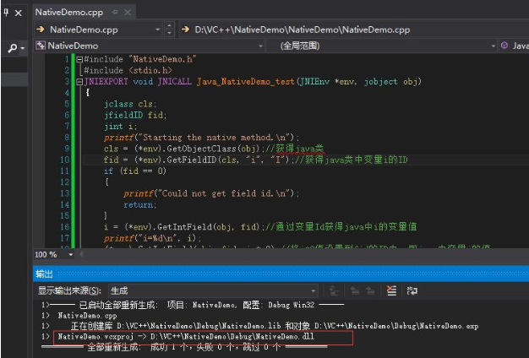Click the find message in code icon
529x358 pixels.
point(334,290)
